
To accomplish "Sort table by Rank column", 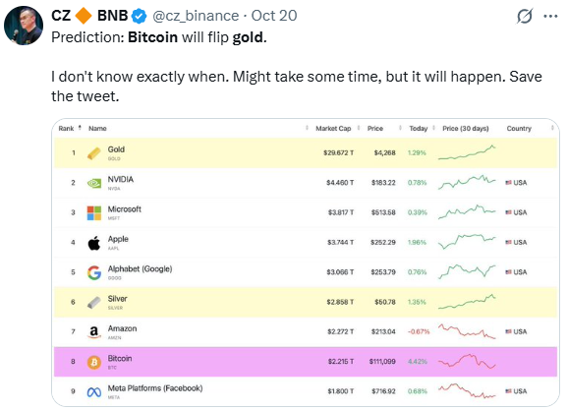I will click(x=70, y=129).
